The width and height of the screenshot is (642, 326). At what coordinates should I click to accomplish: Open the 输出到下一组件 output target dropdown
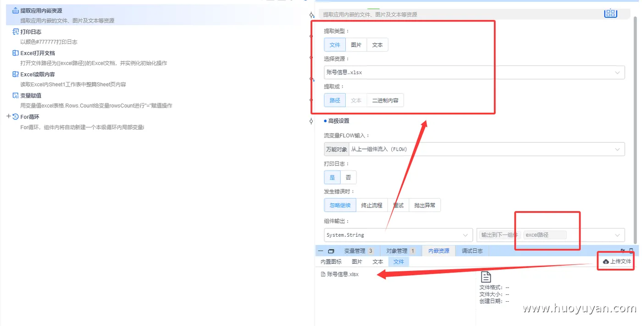[551, 235]
